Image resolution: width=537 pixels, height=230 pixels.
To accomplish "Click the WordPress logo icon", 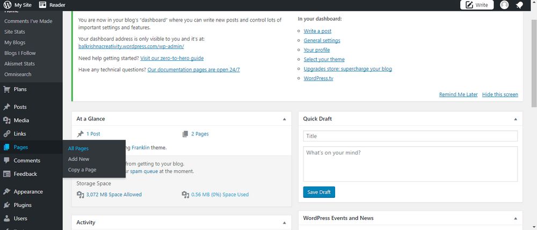I will pyautogui.click(x=7, y=5).
